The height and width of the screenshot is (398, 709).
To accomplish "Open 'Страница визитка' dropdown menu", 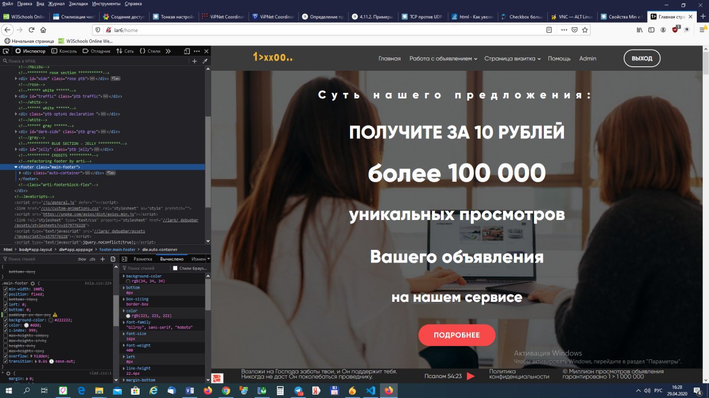I will [x=512, y=59].
